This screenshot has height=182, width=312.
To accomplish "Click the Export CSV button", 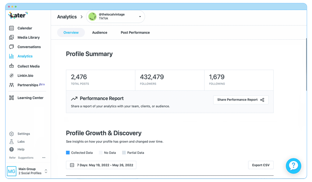I will (x=261, y=165).
